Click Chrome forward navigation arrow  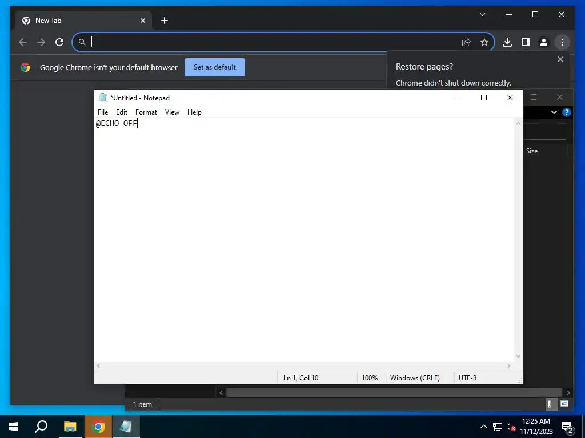tap(41, 42)
